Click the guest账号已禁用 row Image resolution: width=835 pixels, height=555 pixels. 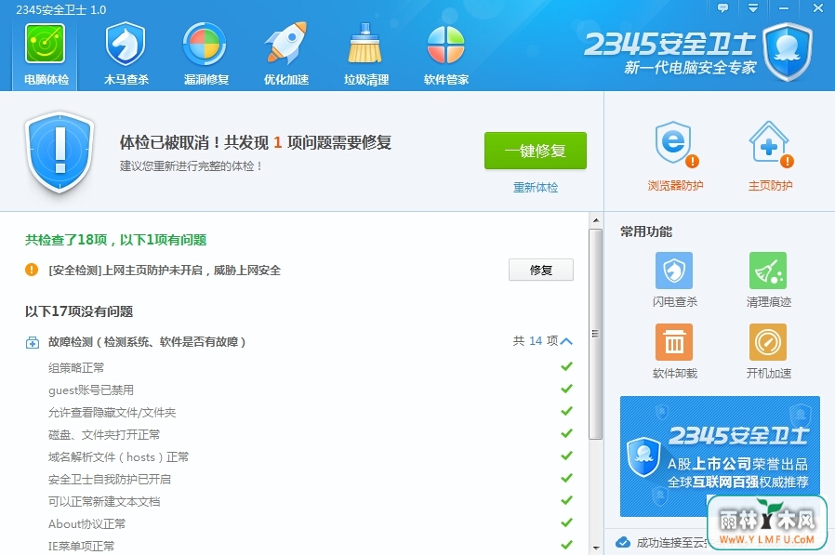tap(311, 390)
